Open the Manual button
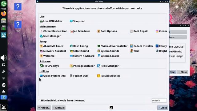The height and width of the screenshot is (111, 197). (x=59, y=108)
